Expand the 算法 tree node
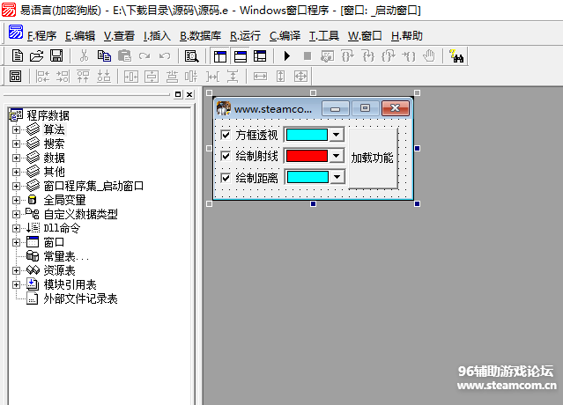Image resolution: width=563 pixels, height=405 pixels. 16,129
